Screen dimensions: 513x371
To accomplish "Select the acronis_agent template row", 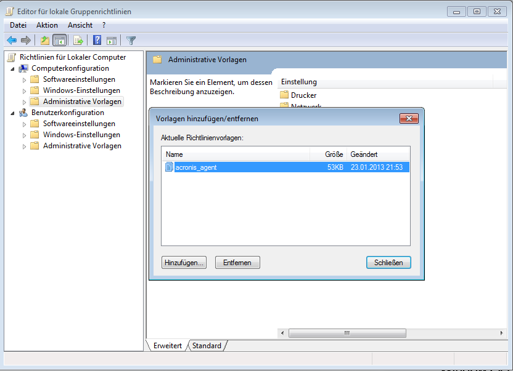I will point(285,167).
